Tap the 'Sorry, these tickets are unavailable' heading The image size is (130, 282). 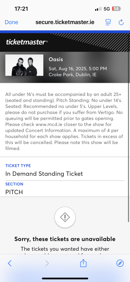(65, 239)
